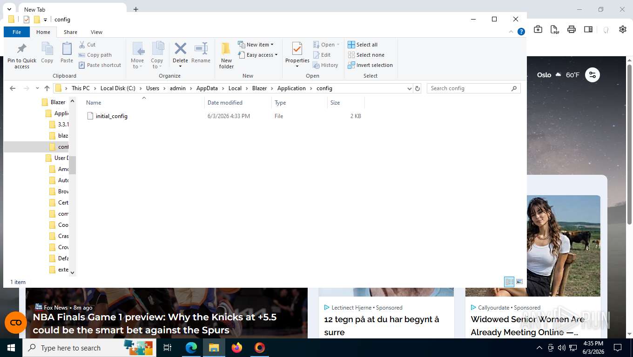Switch to the Share ribbon tab
This screenshot has width=633, height=357.
click(x=70, y=32)
